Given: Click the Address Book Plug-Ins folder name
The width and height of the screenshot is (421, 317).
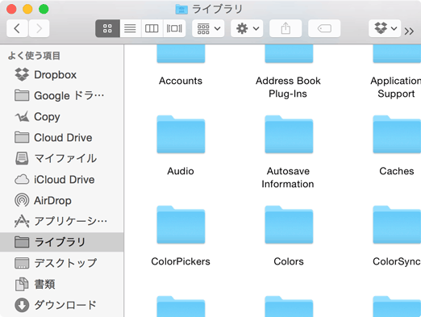Looking at the screenshot, I should 288,87.
